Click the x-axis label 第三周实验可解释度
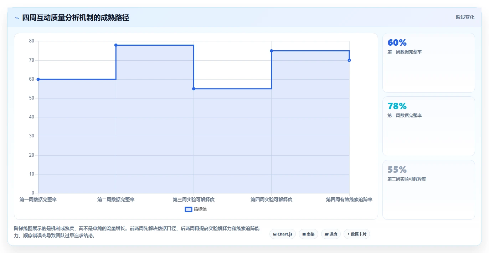The height and width of the screenshot is (253, 489). click(x=194, y=199)
